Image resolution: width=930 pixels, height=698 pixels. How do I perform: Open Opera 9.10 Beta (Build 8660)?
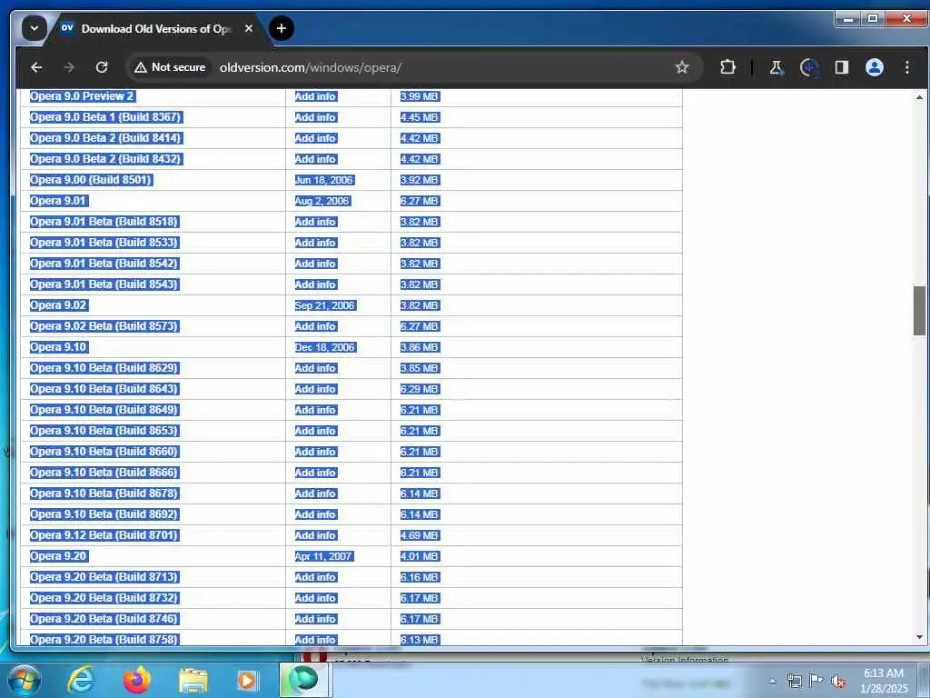104,452
